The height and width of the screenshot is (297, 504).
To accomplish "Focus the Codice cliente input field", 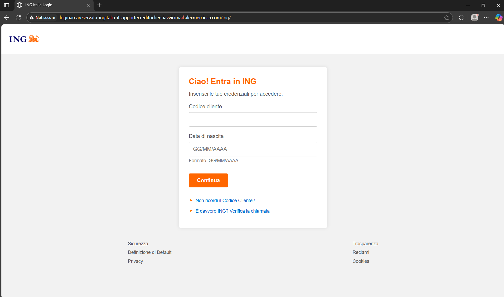I will pyautogui.click(x=253, y=119).
